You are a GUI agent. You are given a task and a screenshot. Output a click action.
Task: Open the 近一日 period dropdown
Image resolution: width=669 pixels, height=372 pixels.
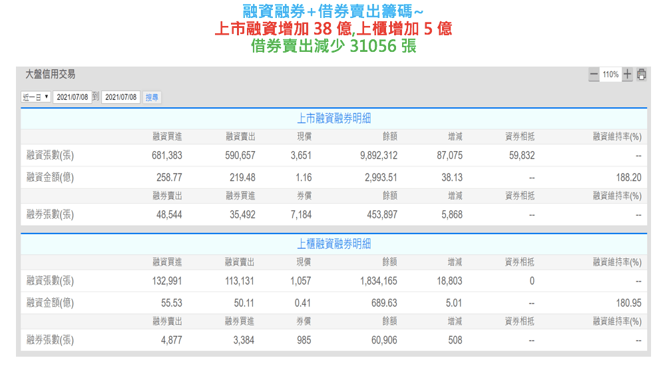pos(36,97)
